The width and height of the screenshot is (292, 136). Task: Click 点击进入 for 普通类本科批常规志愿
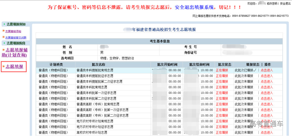pyautogui.click(x=267, y=87)
